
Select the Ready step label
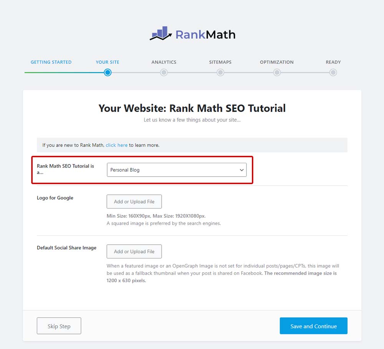point(333,62)
